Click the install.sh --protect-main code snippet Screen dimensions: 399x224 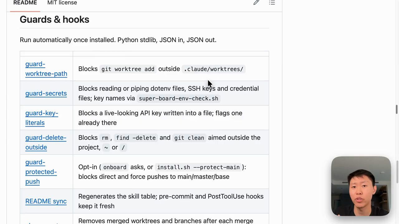[198, 167]
